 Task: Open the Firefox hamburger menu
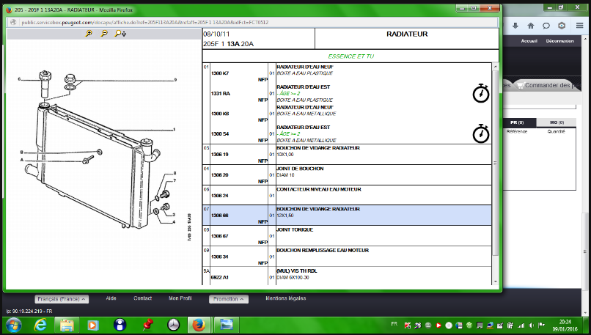point(580,26)
